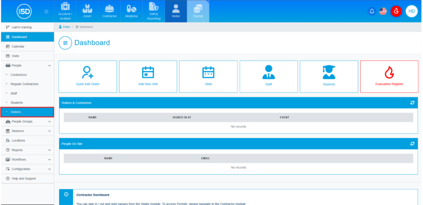Click the Visitor breadcrumb link

pyautogui.click(x=66, y=27)
